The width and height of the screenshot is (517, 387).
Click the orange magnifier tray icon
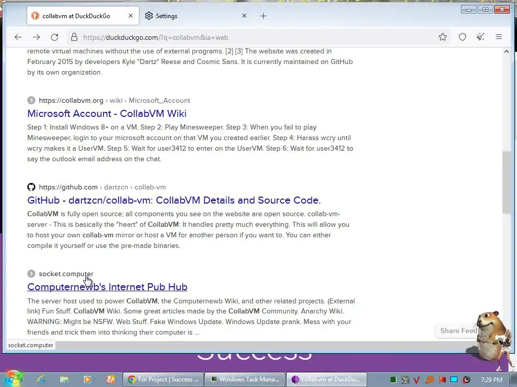[x=430, y=380]
